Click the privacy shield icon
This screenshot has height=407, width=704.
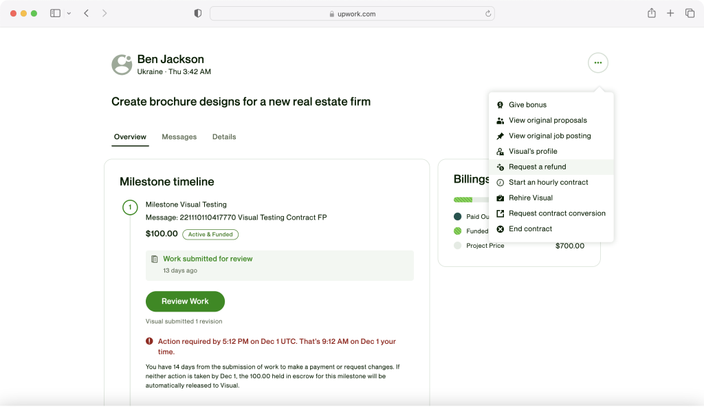click(x=198, y=14)
